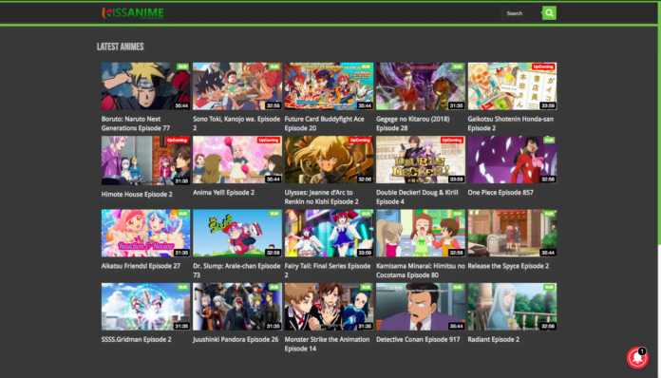Click UpComing badge on Anima Yell! thumbnail
Viewport: 661px width, 378px height.
click(269, 140)
